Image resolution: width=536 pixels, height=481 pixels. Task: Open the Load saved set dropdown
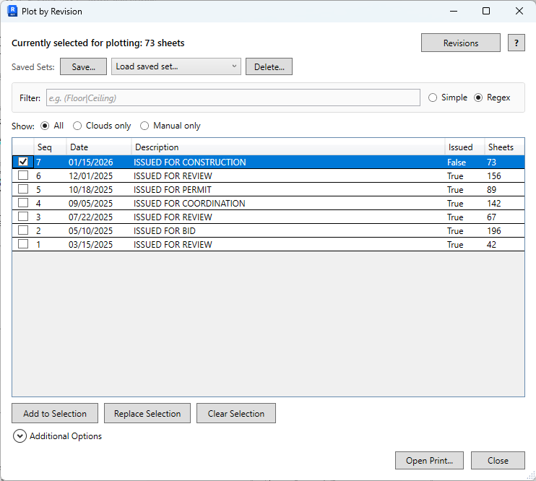point(176,67)
